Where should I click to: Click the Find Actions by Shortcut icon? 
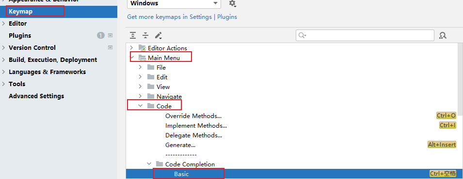[x=443, y=35]
